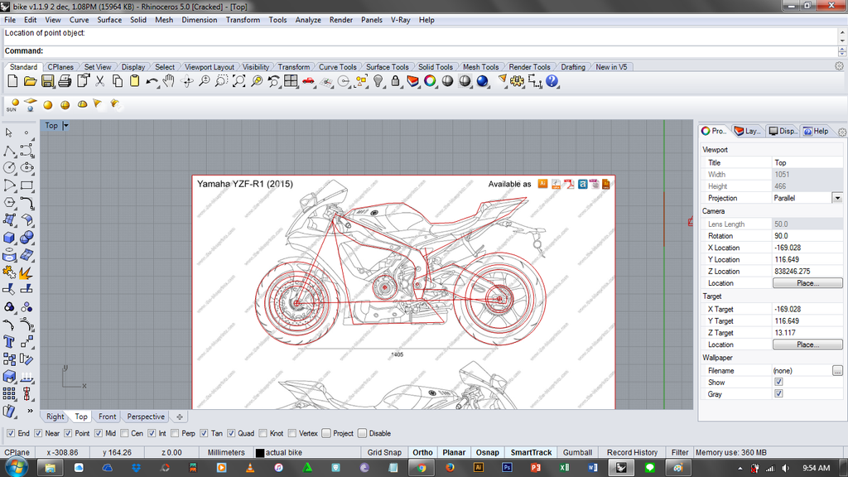Cut selection with scissors icon
The height and width of the screenshot is (477, 848).
click(100, 82)
